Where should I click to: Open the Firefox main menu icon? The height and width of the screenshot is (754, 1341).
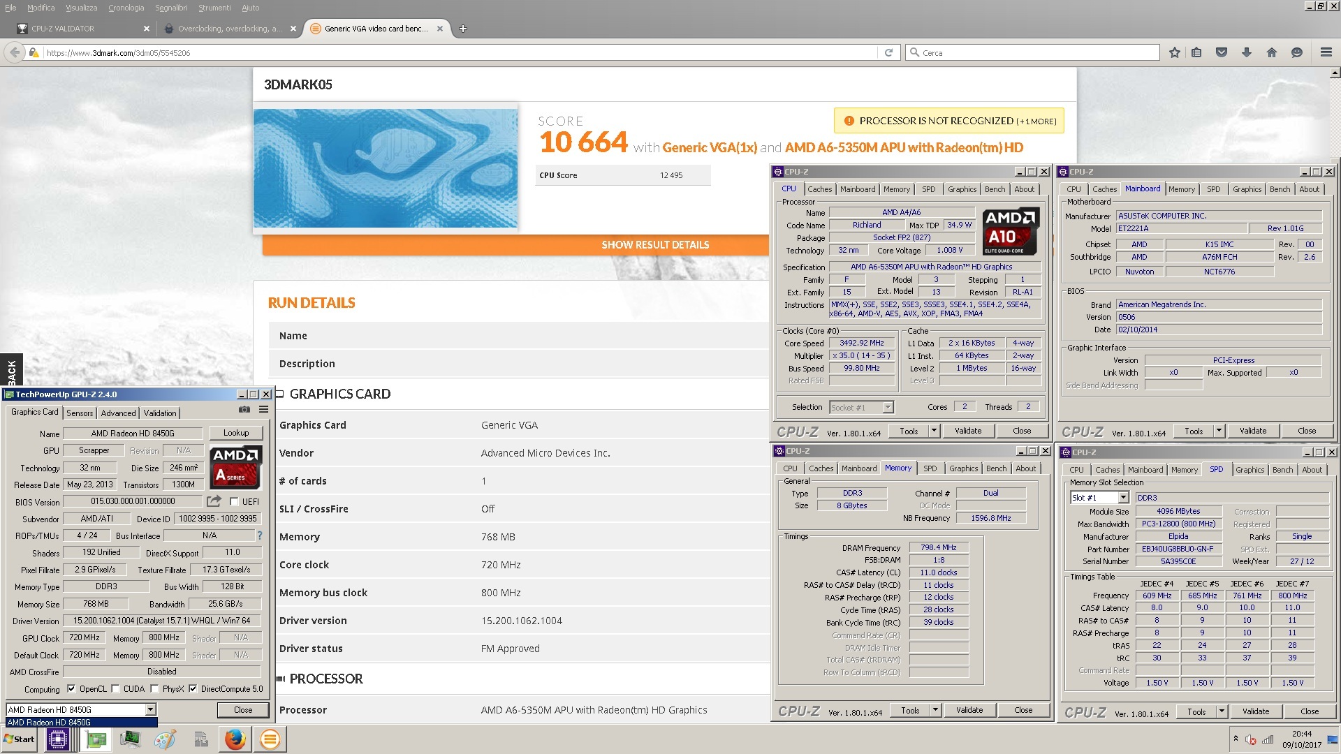click(1326, 52)
